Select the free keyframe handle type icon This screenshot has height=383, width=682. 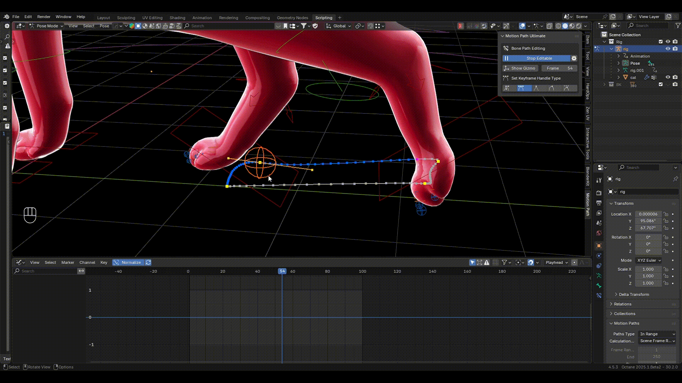[507, 88]
